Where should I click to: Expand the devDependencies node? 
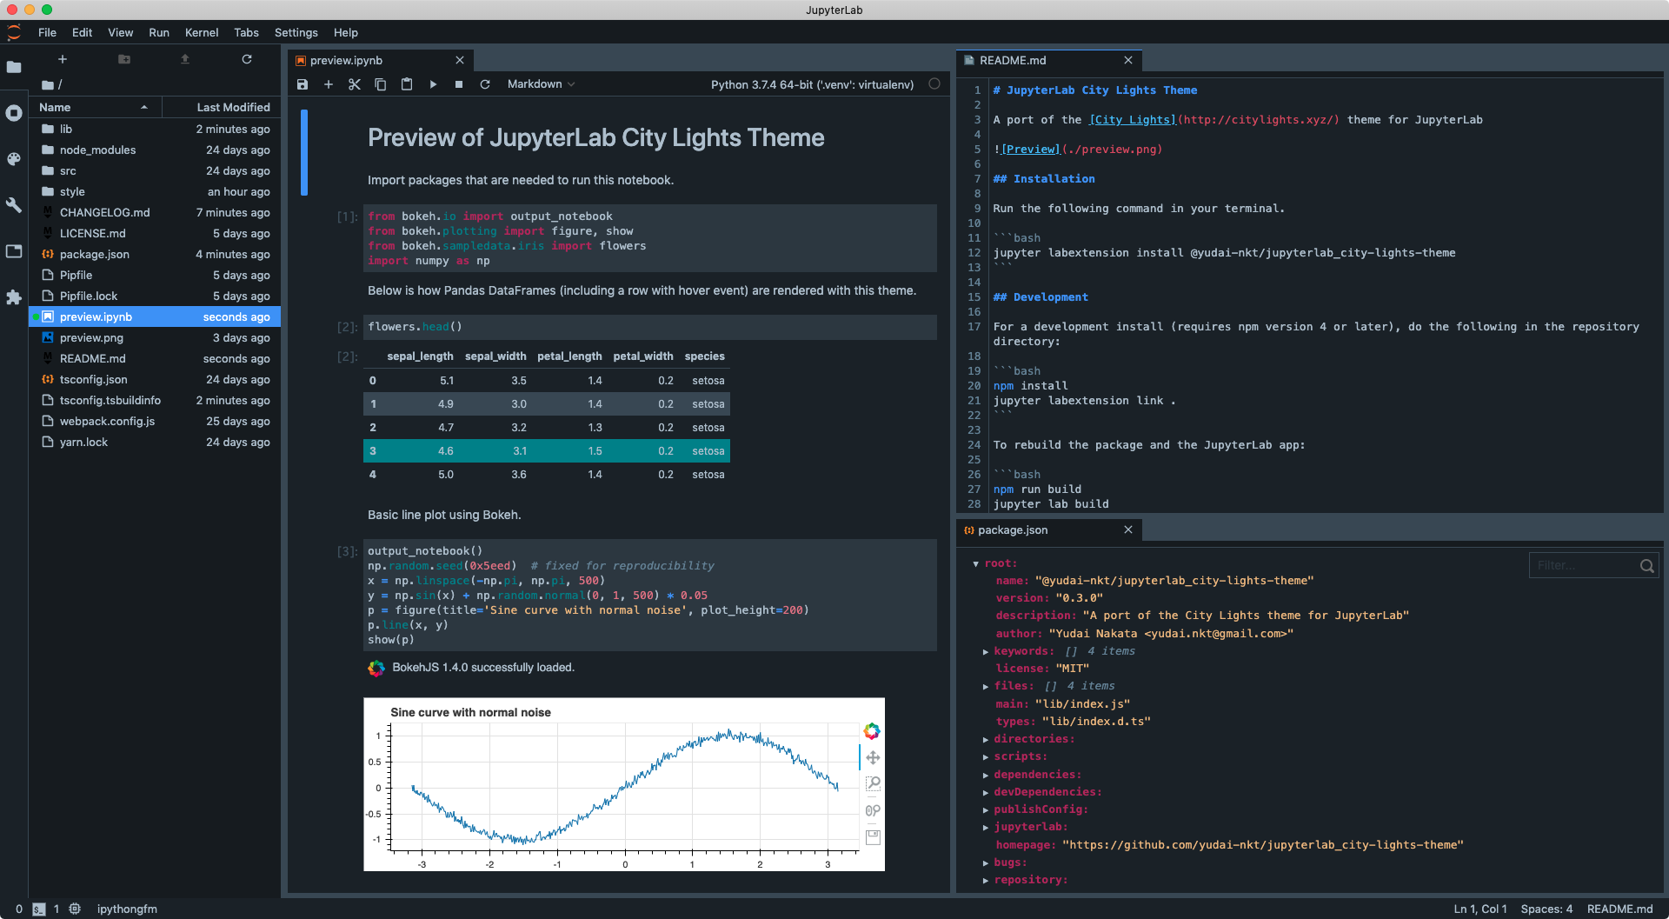(x=986, y=793)
